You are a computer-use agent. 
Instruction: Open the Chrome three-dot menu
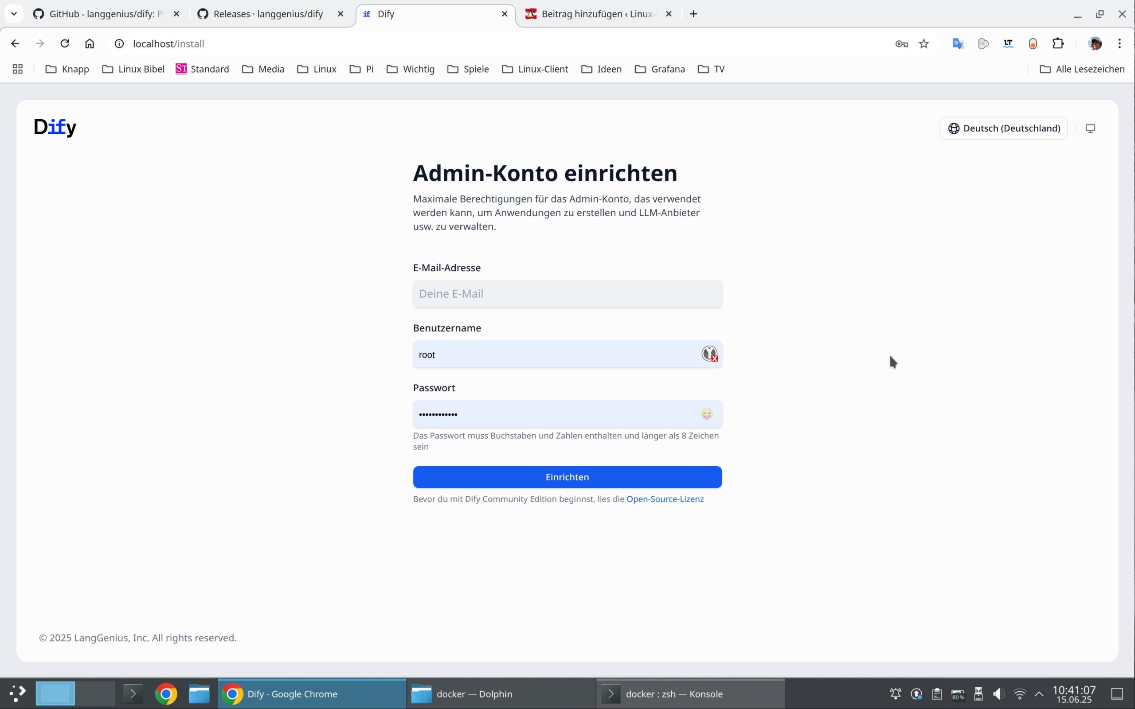pos(1119,43)
